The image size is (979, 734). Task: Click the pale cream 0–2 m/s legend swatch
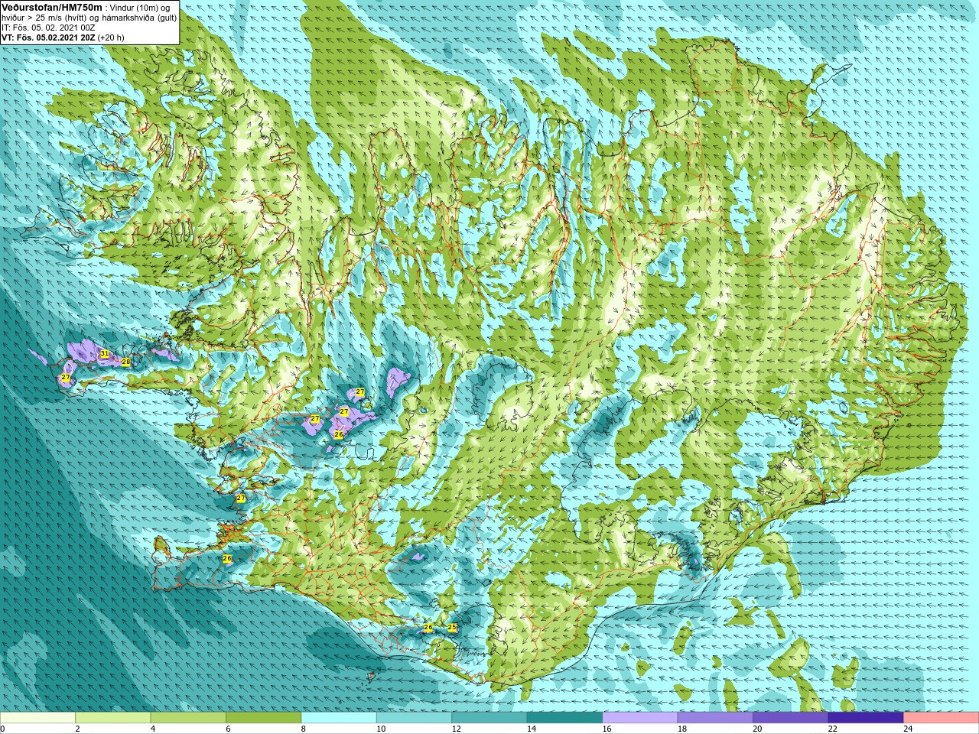[37, 718]
